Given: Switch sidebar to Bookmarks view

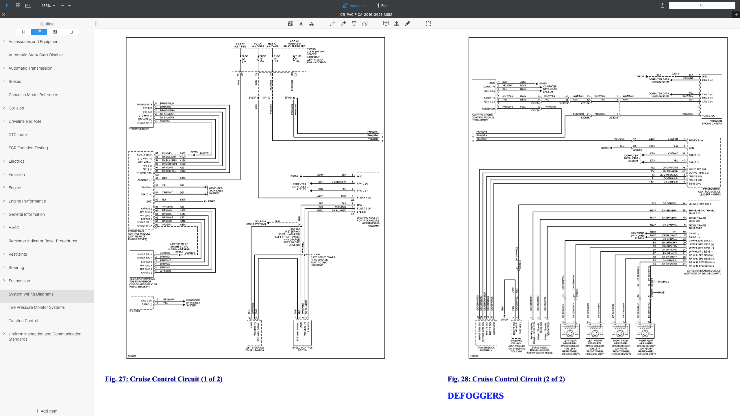Looking at the screenshot, I should point(23,32).
